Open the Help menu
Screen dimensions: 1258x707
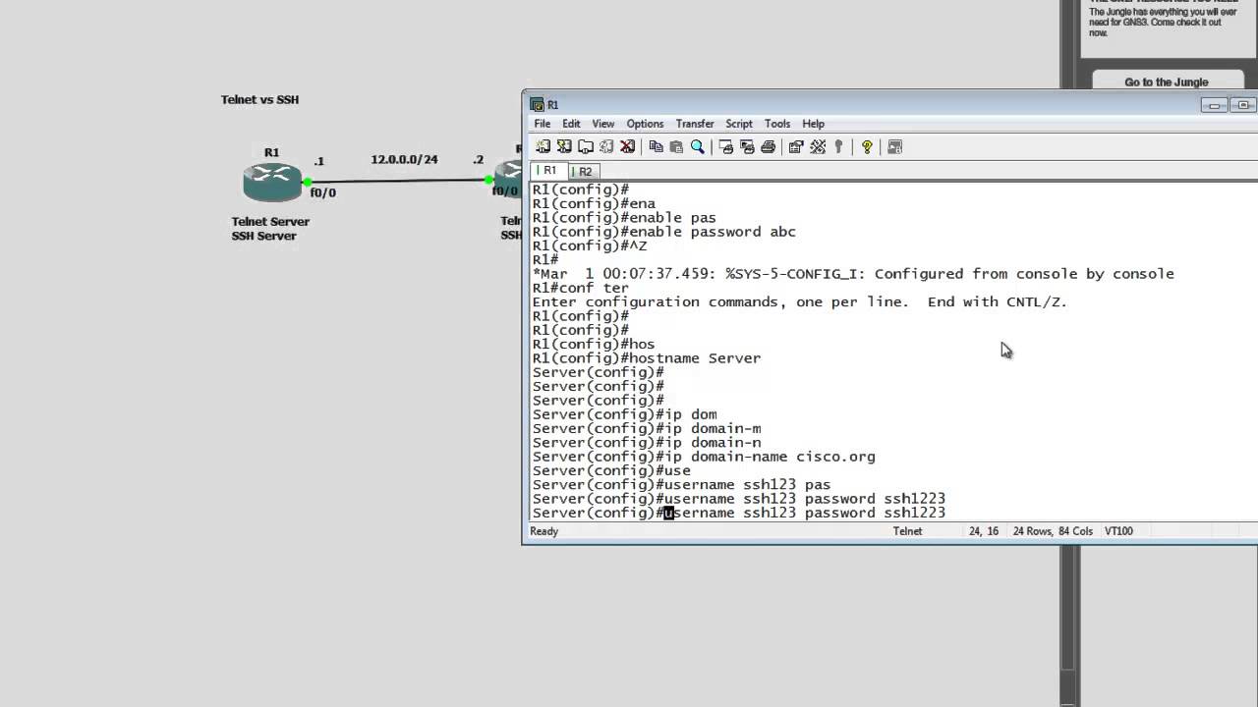tap(813, 124)
